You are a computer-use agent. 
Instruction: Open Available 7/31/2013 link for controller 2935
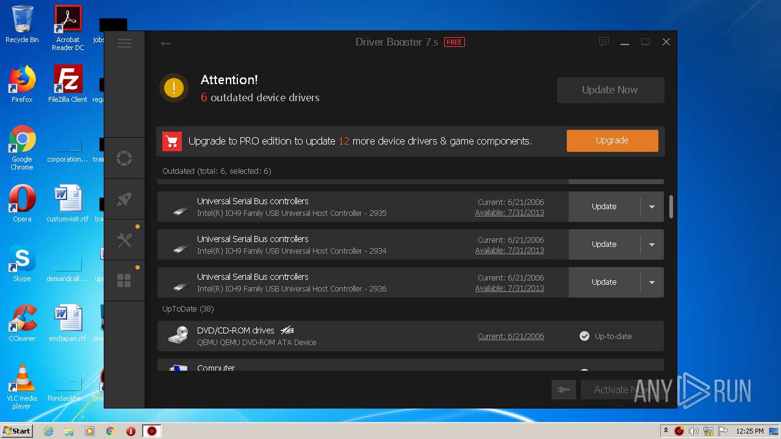509,213
